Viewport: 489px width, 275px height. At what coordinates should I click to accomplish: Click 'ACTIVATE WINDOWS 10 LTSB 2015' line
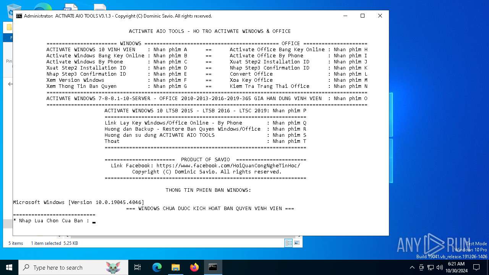206,111
